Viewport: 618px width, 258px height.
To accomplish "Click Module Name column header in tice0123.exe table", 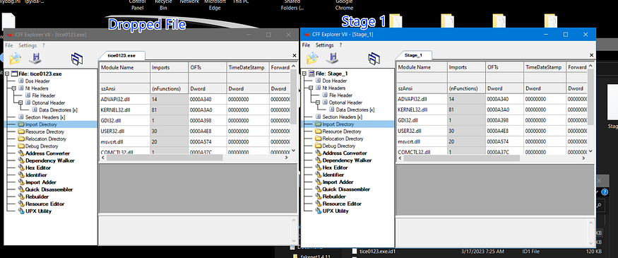I will (124, 67).
